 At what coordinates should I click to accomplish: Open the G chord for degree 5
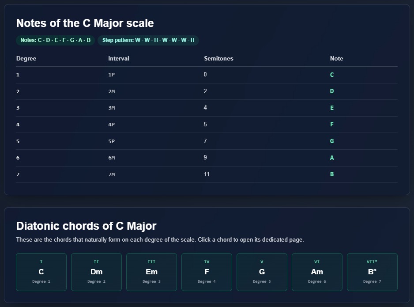tap(262, 272)
